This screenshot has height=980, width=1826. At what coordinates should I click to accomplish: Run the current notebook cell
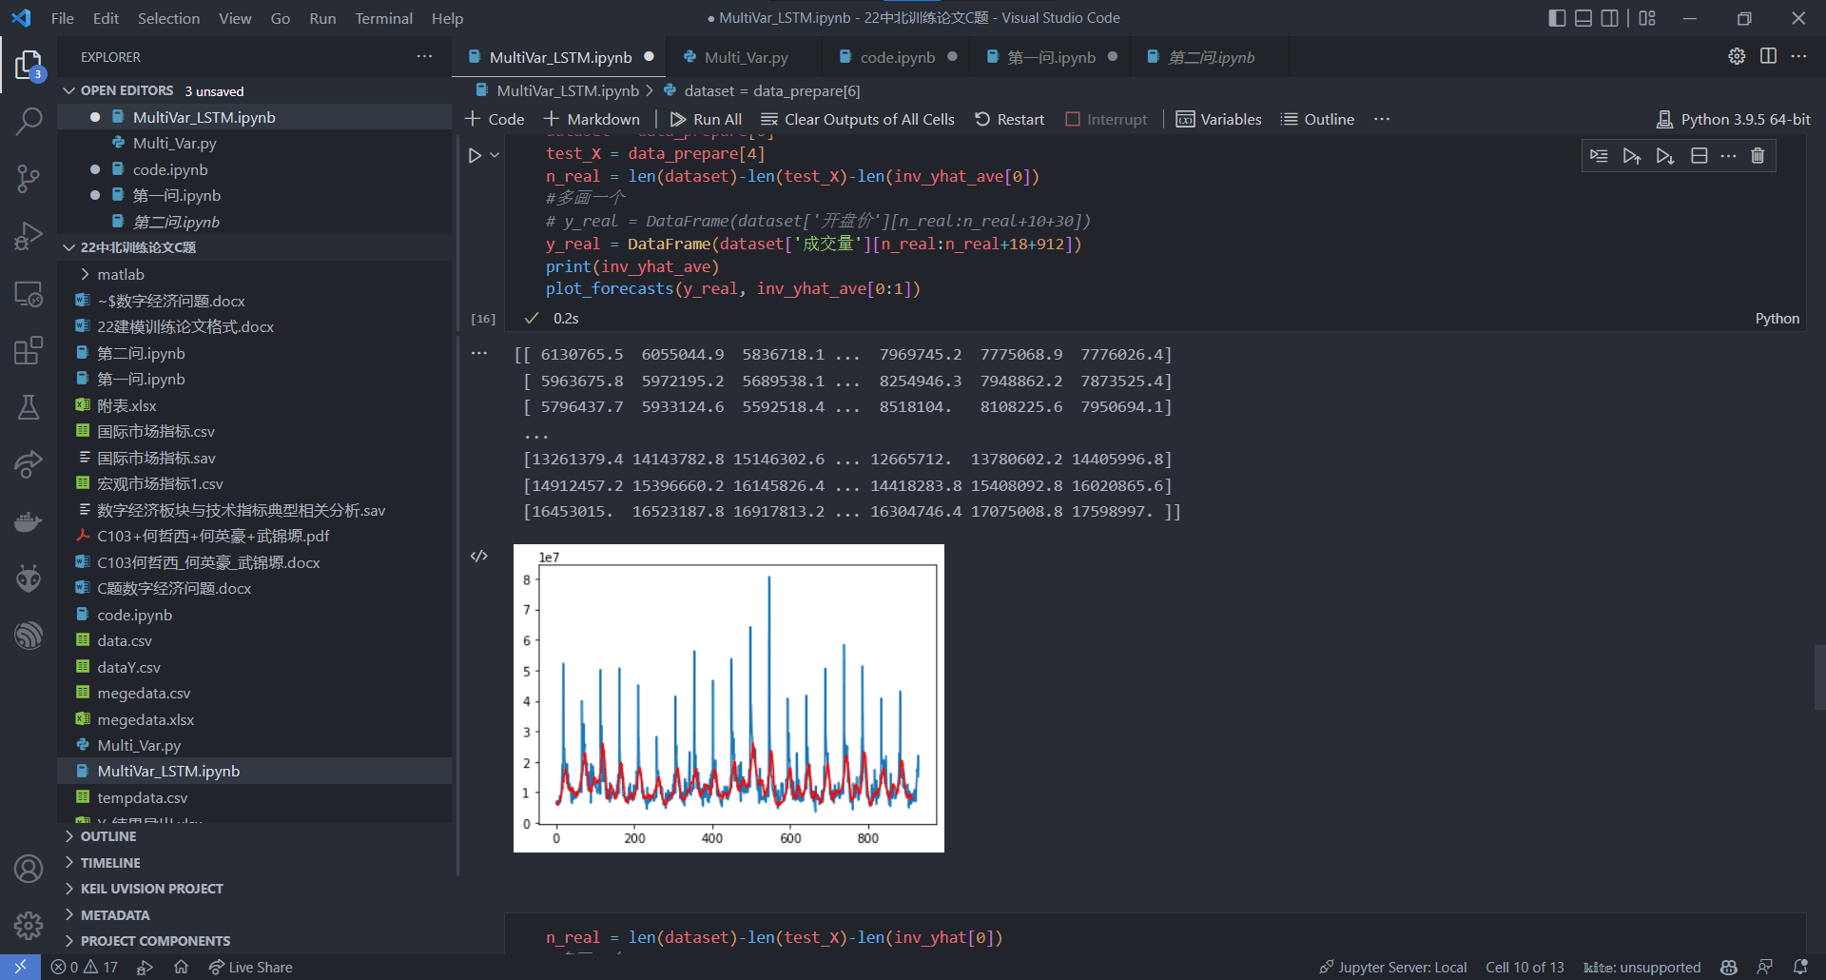[x=475, y=155]
